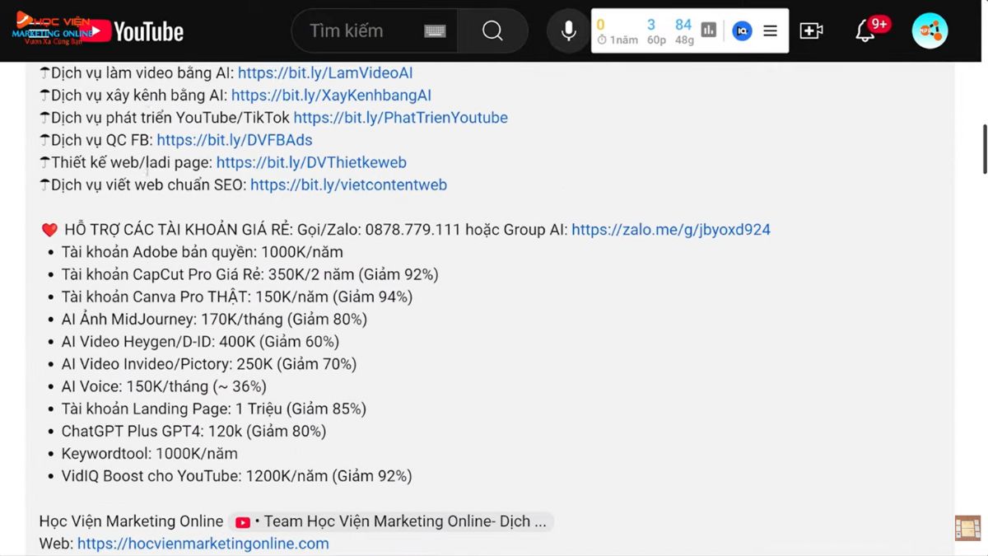
Task: Open Create via the camera-plus icon
Action: pos(811,30)
